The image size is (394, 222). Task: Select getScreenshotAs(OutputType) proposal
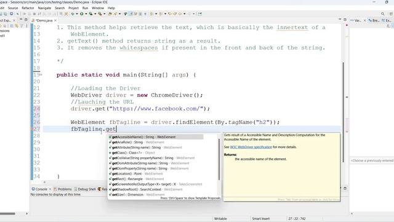pyautogui.click(x=156, y=184)
